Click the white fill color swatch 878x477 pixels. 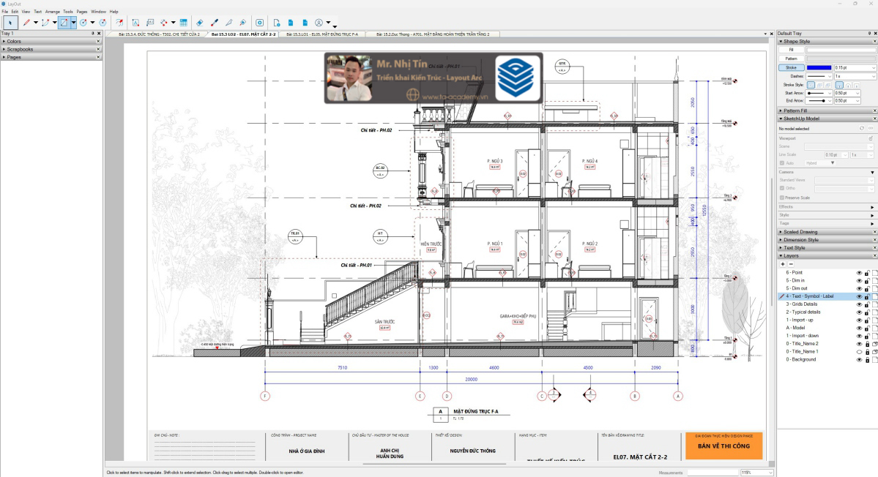click(841, 50)
